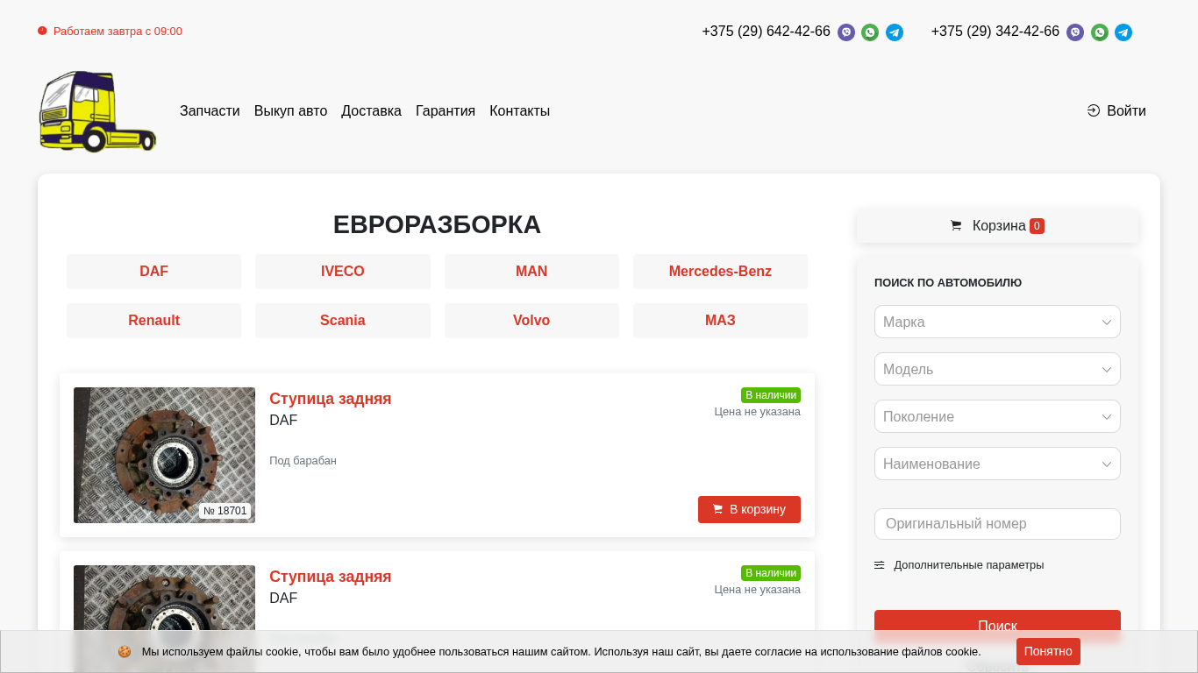
Task: Click the cart counter badge 0
Action: pos(1037,226)
